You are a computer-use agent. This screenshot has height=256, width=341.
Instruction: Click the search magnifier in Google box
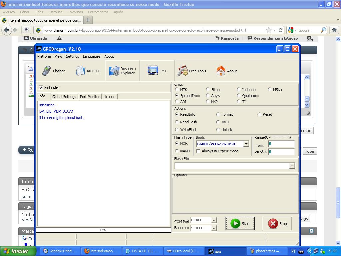(x=323, y=30)
